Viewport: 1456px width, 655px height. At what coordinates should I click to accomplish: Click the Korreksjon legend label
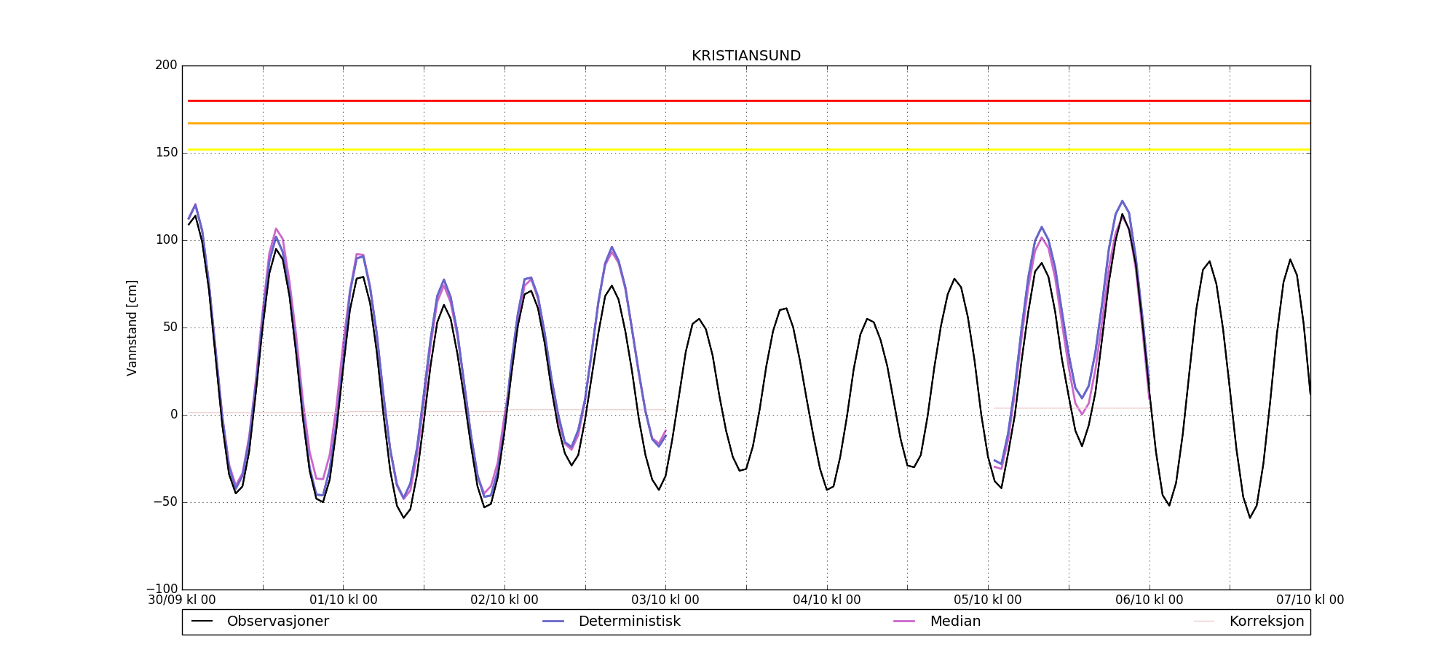(1266, 622)
